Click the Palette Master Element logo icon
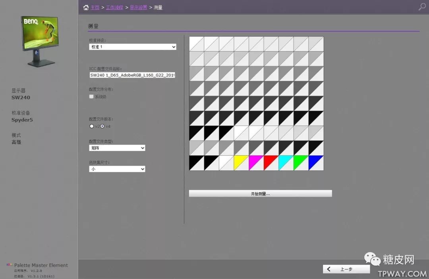This screenshot has width=429, height=279. (x=10, y=265)
